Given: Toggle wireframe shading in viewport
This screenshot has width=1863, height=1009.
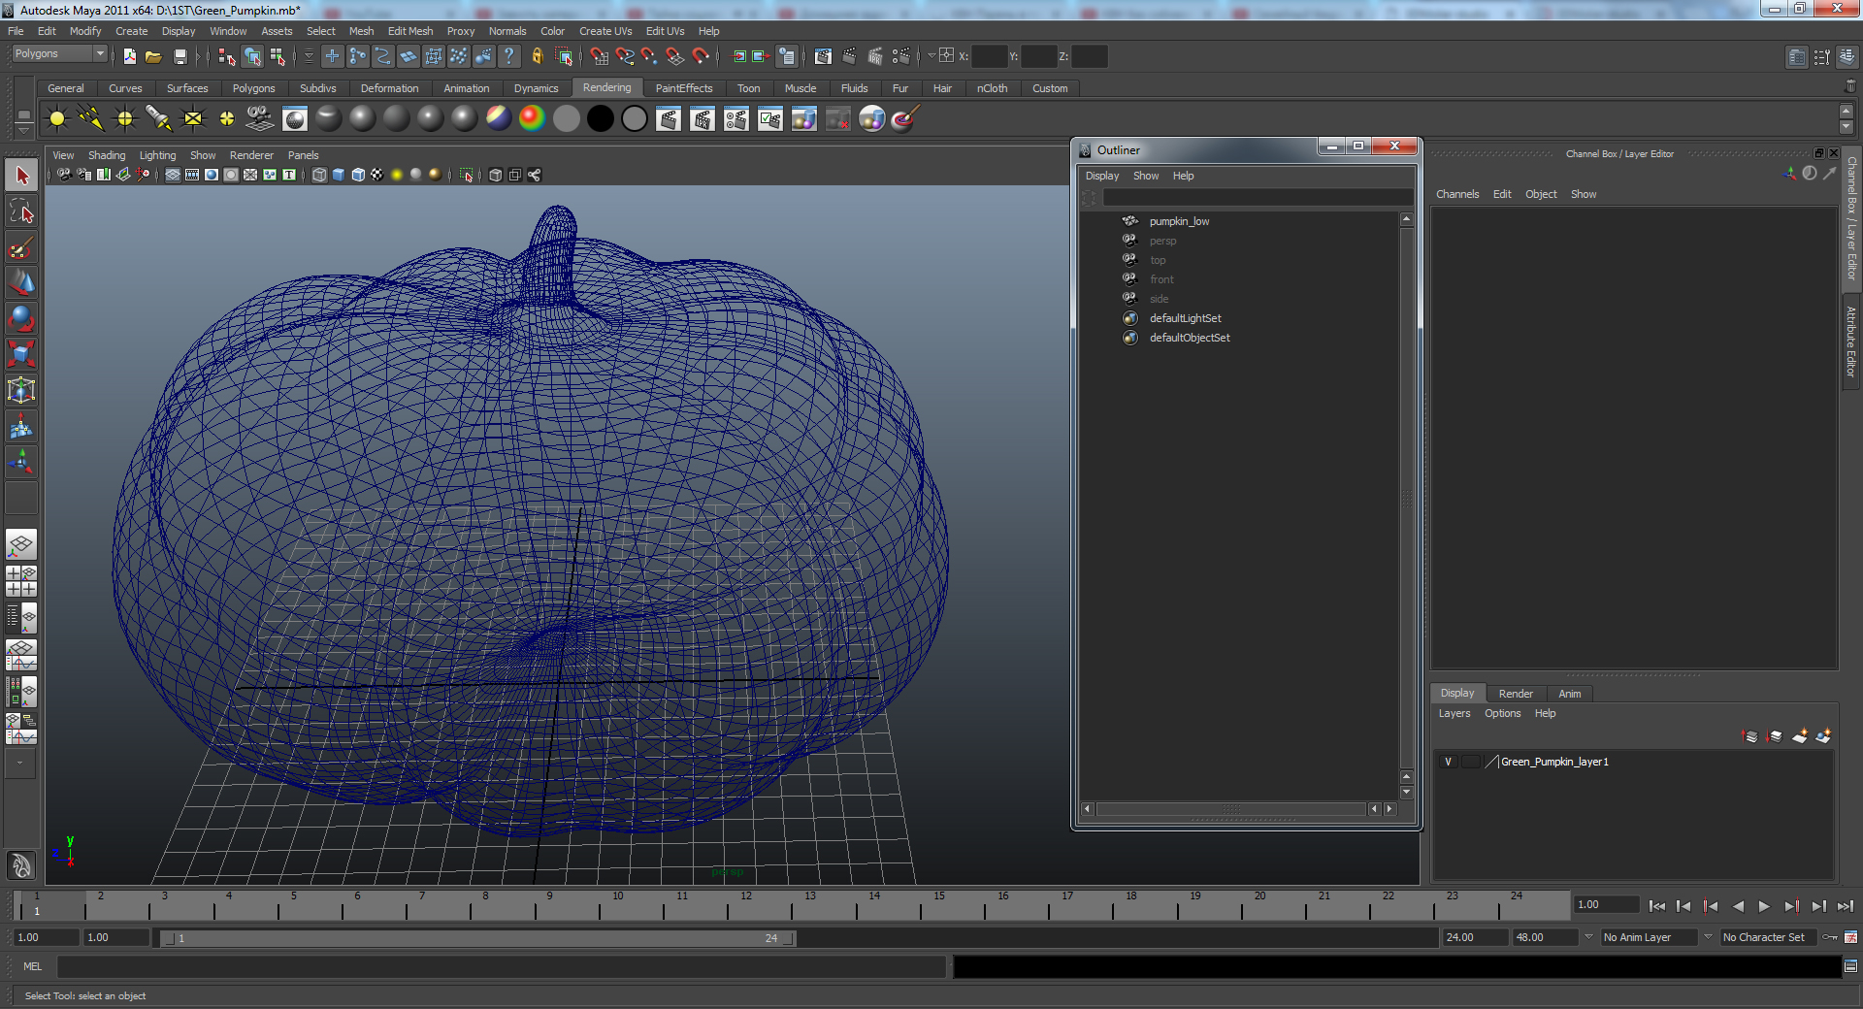Looking at the screenshot, I should tap(319, 175).
